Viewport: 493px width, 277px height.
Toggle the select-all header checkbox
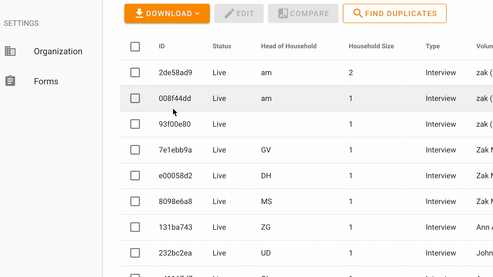(x=135, y=46)
